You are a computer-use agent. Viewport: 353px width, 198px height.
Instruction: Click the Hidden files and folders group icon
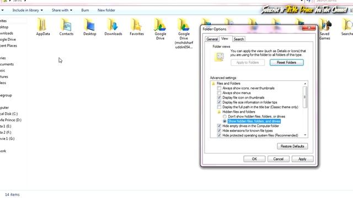tap(219, 112)
